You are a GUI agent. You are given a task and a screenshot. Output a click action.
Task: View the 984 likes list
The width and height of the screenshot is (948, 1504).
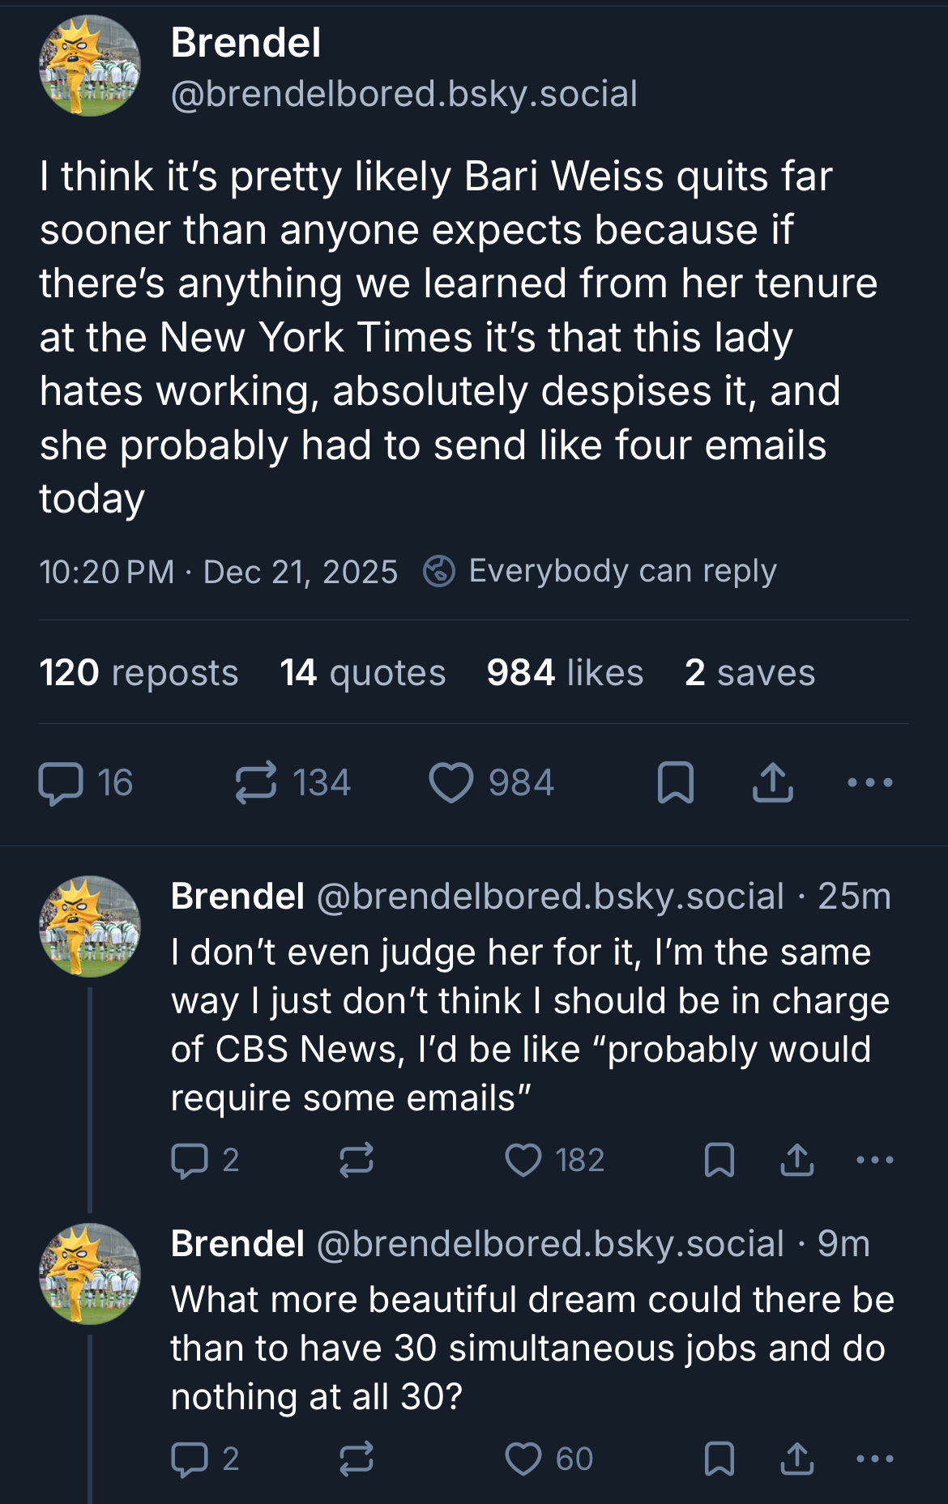point(565,673)
